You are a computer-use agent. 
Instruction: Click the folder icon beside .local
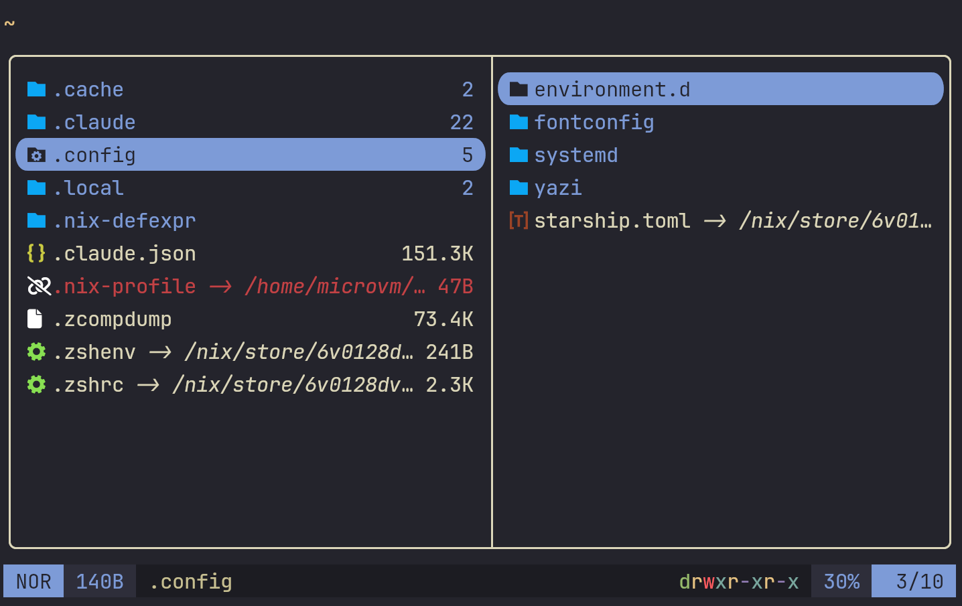[x=36, y=187]
